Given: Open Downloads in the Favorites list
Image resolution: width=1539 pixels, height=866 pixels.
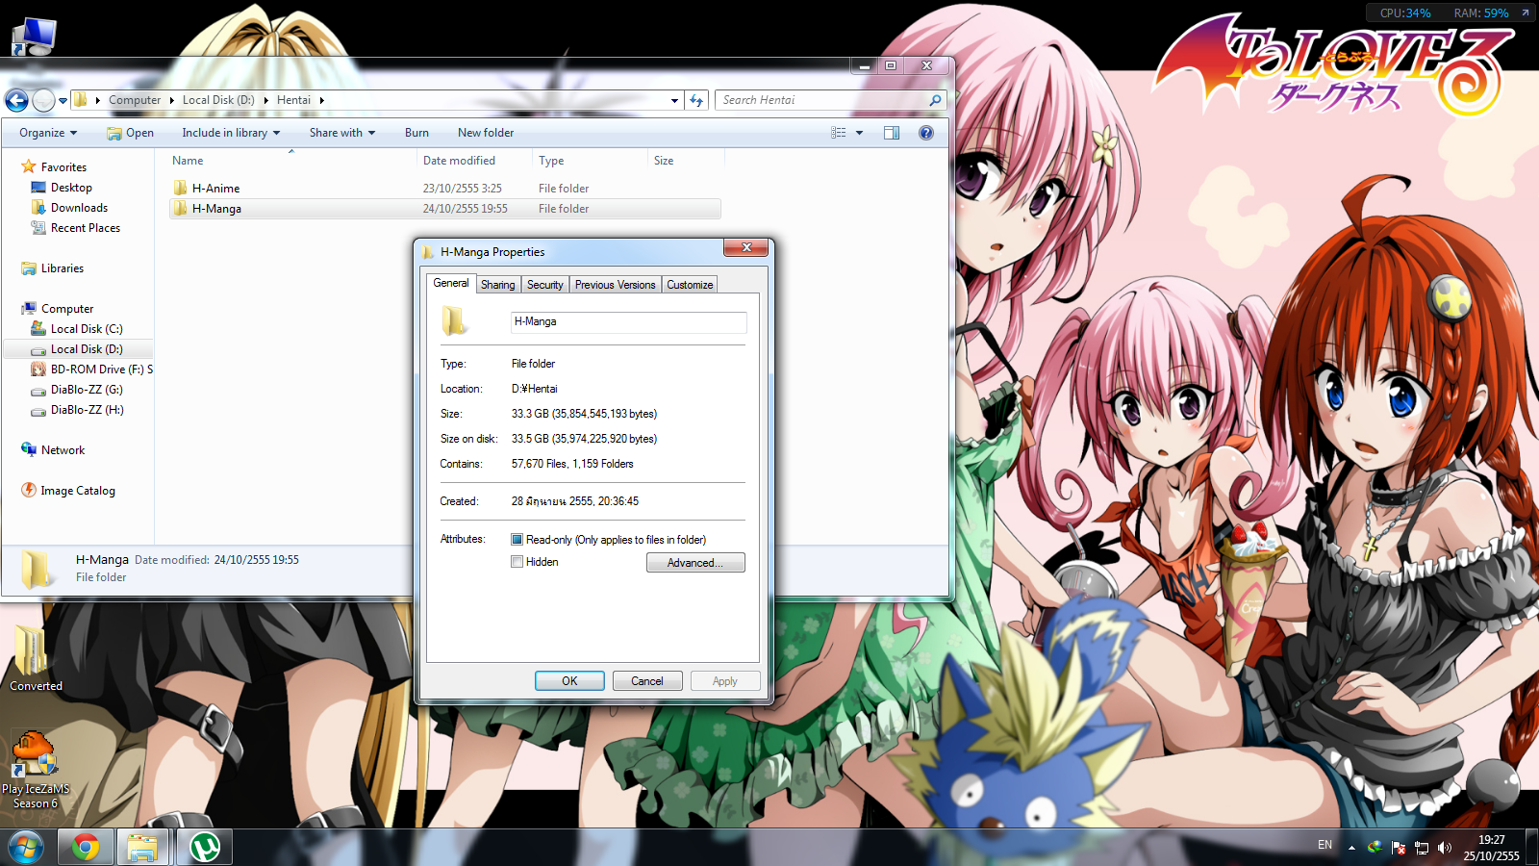Looking at the screenshot, I should click(79, 208).
